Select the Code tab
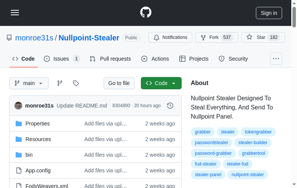Viewport: 297px width, 188px height. click(24, 59)
